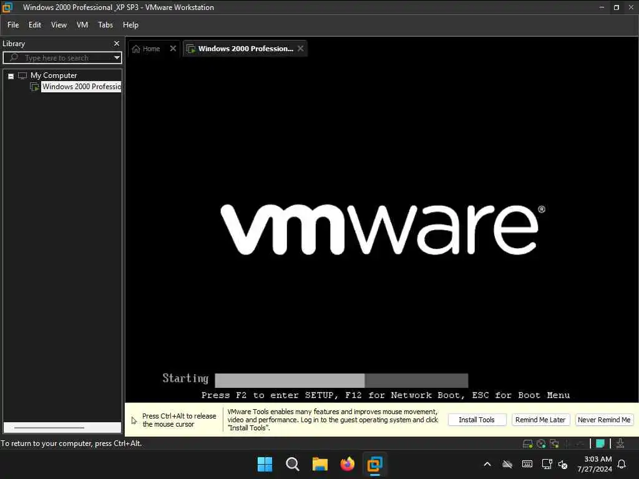The height and width of the screenshot is (479, 639).
Task: Collapse the My Computer tree node
Action: point(11,75)
